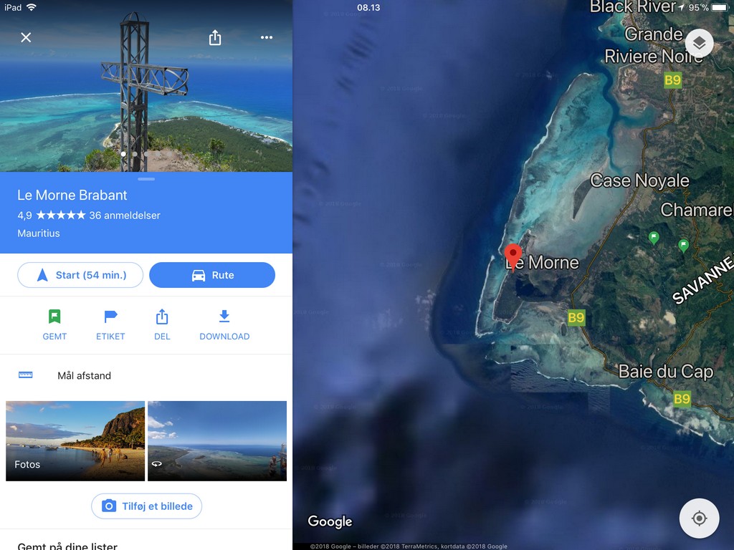Screen dimensions: 734x550
Task: Tap the Wi-Fi status icon
Action: [x=32, y=7]
